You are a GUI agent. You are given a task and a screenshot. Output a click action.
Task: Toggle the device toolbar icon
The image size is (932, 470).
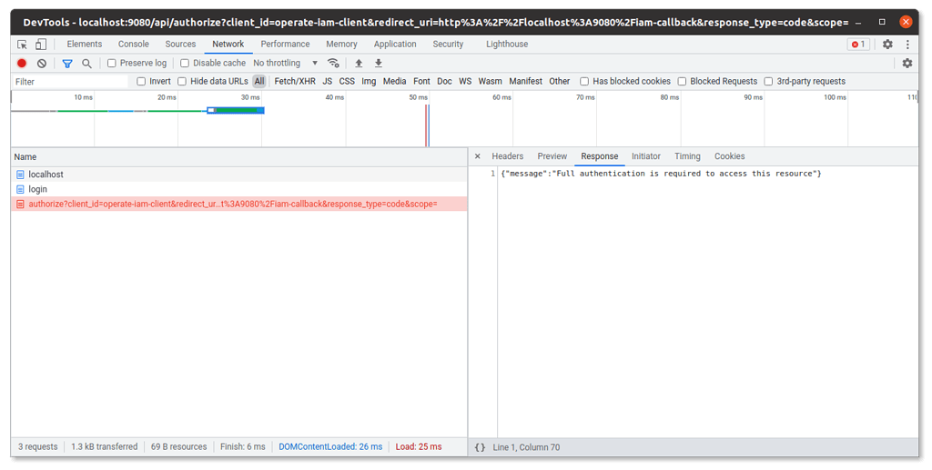click(x=40, y=44)
